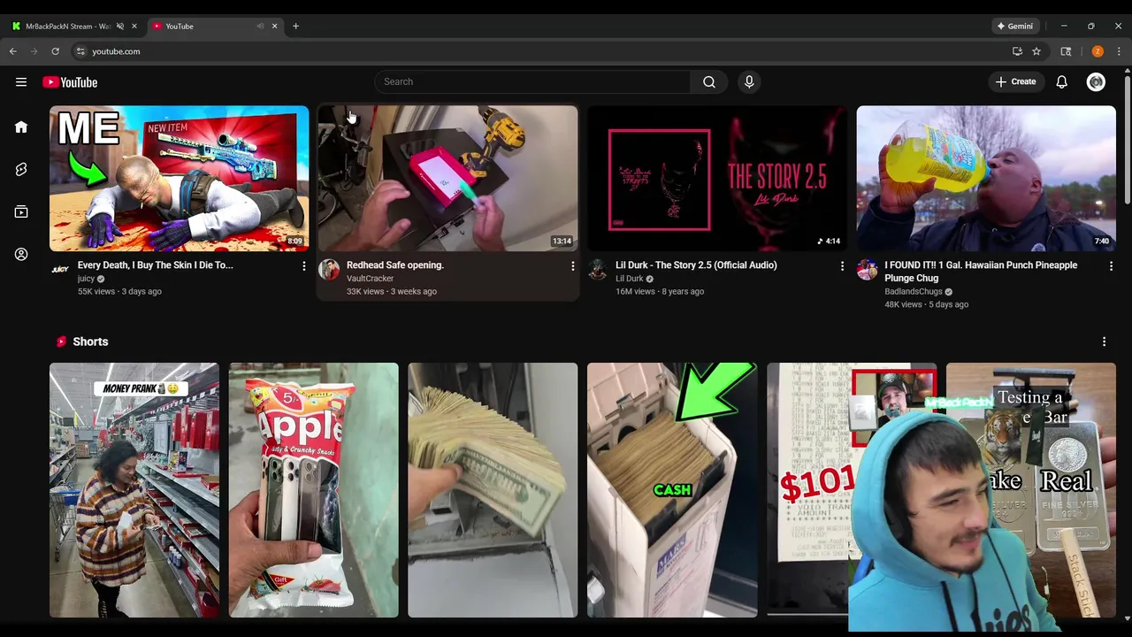This screenshot has width=1132, height=637.
Task: Close the MrBackPackN Stream tab
Action: [134, 27]
